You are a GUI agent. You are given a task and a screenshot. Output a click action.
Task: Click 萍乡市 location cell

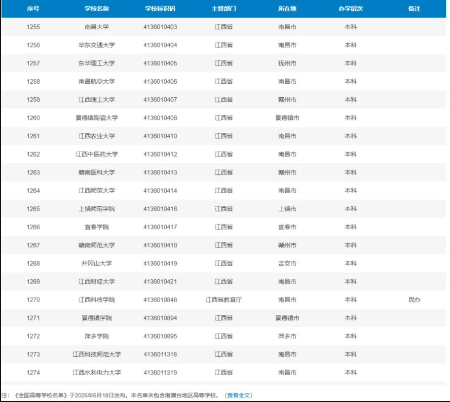pos(287,336)
